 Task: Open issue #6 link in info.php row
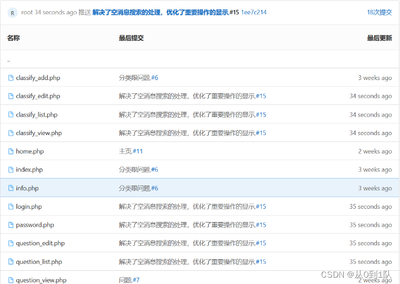155,188
